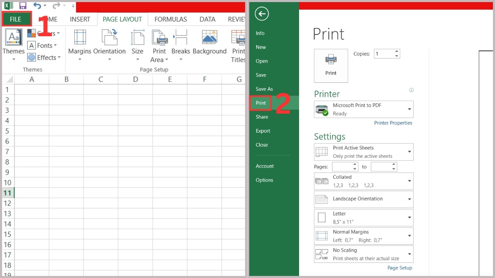
Task: Click the Page Setup link
Action: (x=400, y=268)
